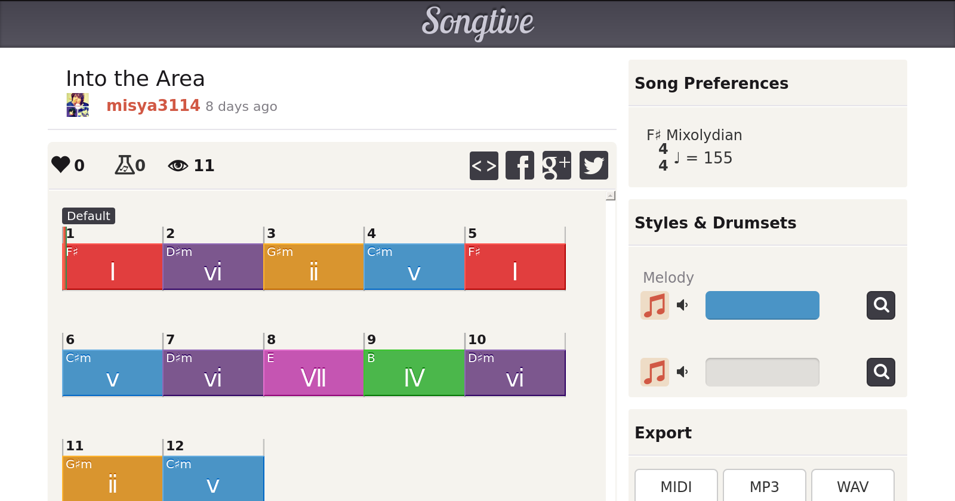Image resolution: width=955 pixels, height=501 pixels.
Task: Mute the second track speaker
Action: (682, 372)
